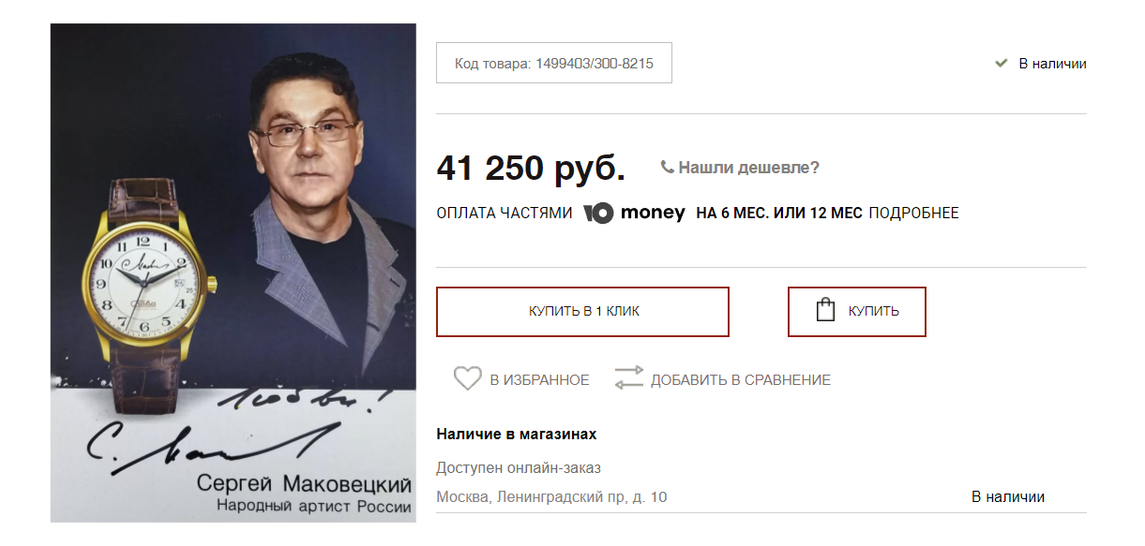Click the КУПИТЬ button label
Image resolution: width=1145 pixels, height=546 pixels.
873,311
